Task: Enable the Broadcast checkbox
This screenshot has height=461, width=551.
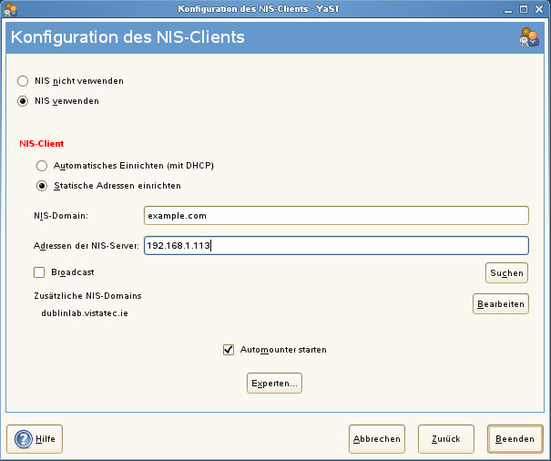Action: pos(39,271)
